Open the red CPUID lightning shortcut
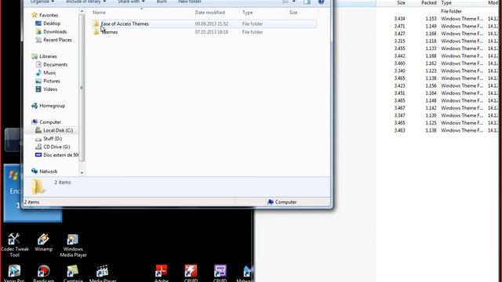This screenshot has width=502, height=282. [x=191, y=273]
